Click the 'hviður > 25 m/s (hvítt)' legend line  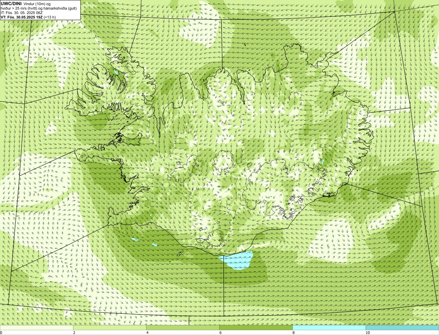pyautogui.click(x=39, y=8)
